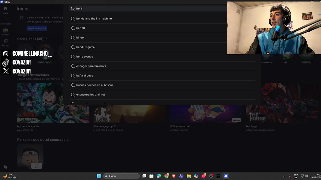Expand 'Personas que quizá conozcas' chevron
Screen dimensions: 321x180
coord(68,140)
